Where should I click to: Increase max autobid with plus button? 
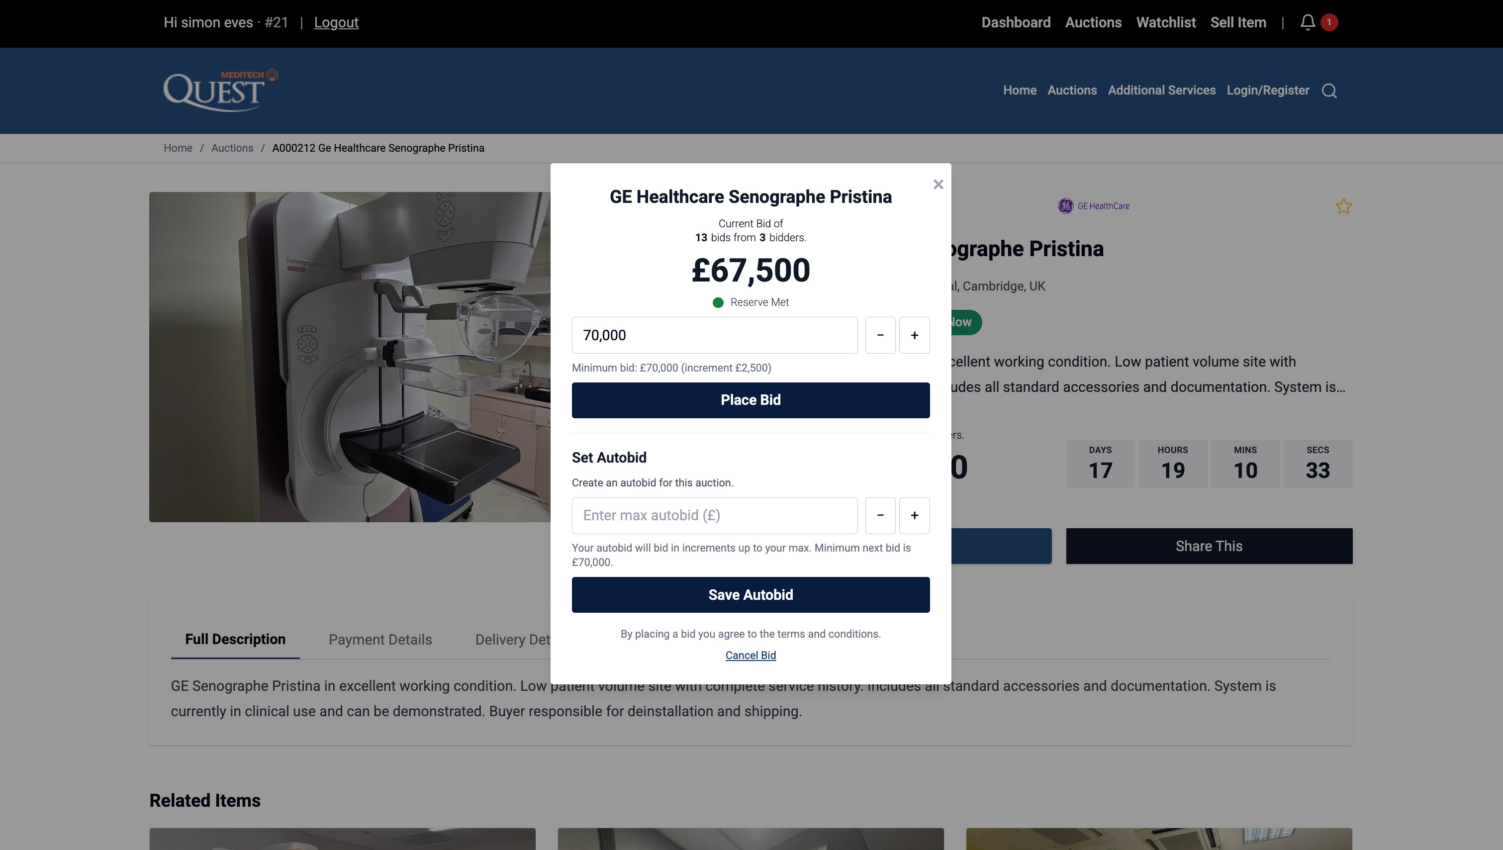[x=914, y=515]
